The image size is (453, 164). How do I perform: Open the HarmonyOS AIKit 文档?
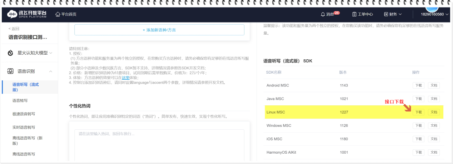(x=434, y=152)
